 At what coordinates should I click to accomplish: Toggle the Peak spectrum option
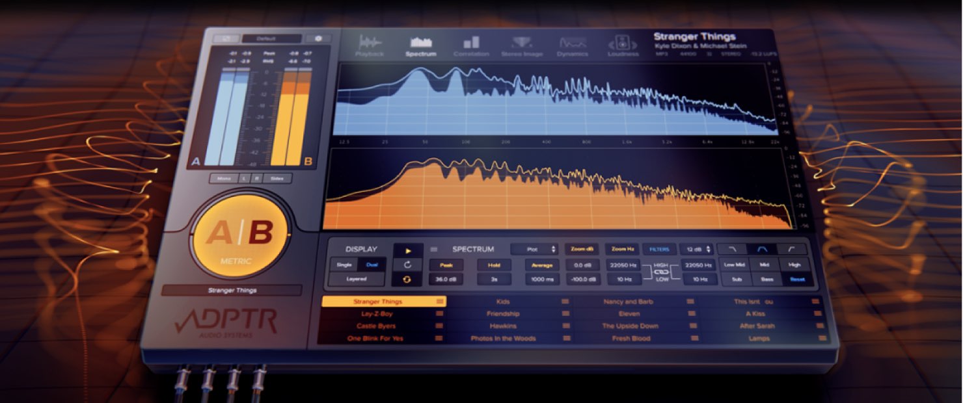446,265
